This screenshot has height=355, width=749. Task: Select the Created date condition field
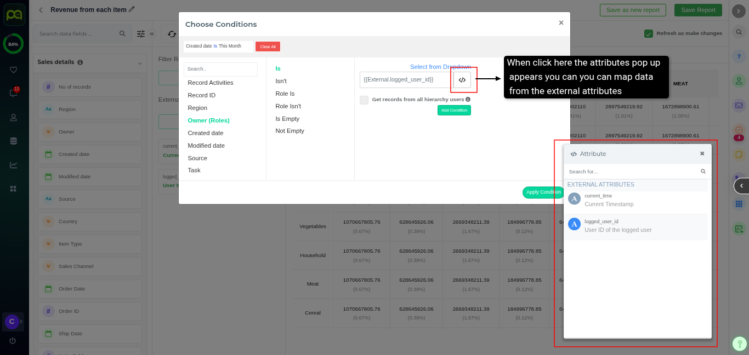(205, 133)
